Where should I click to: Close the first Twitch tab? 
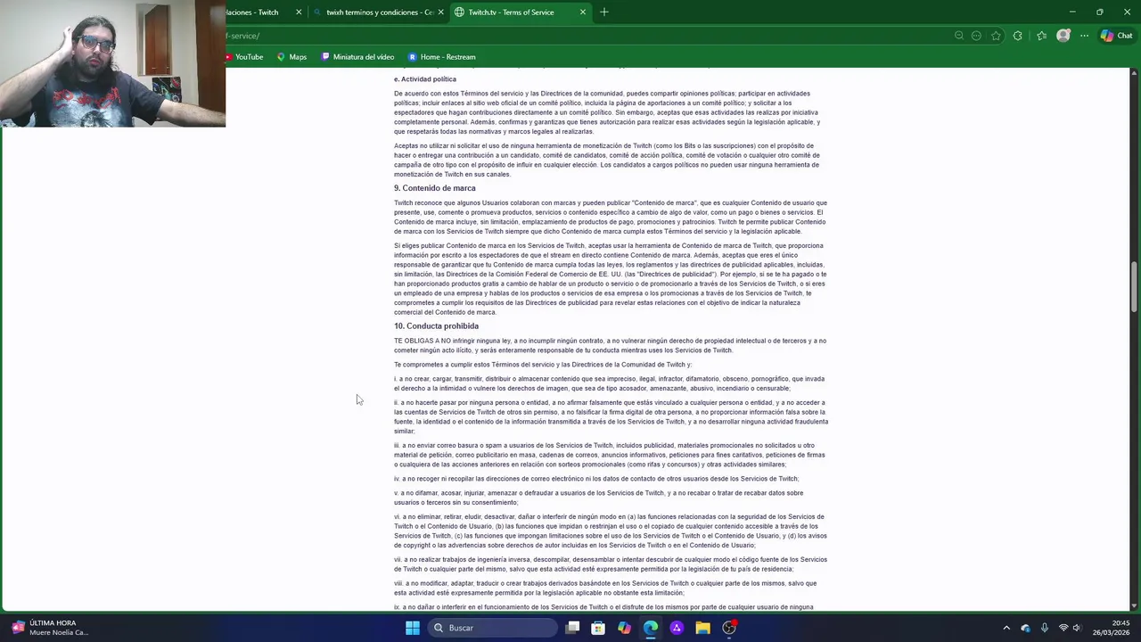pyautogui.click(x=299, y=12)
